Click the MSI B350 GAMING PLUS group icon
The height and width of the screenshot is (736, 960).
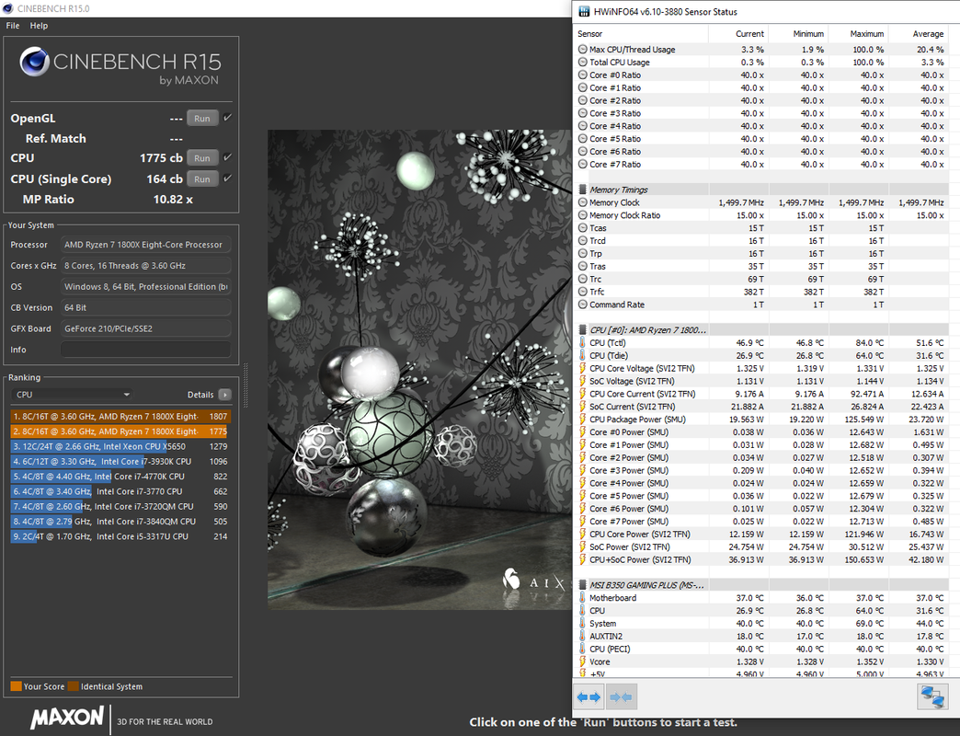[583, 585]
